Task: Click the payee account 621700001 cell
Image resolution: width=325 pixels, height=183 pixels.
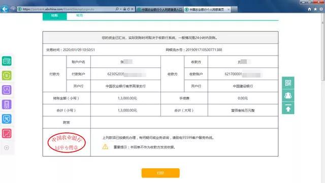Action: pos(243,74)
